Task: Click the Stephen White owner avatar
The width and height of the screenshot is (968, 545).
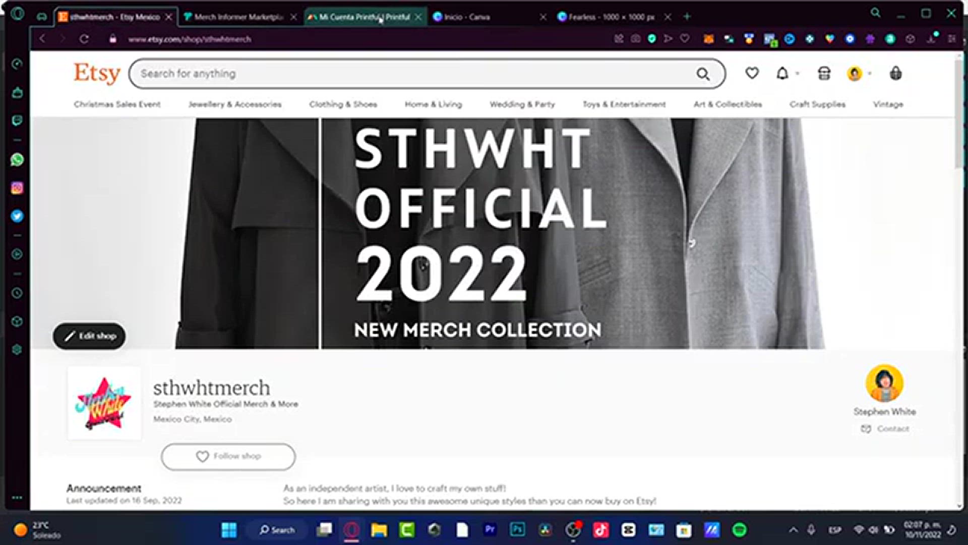Action: pos(884,383)
